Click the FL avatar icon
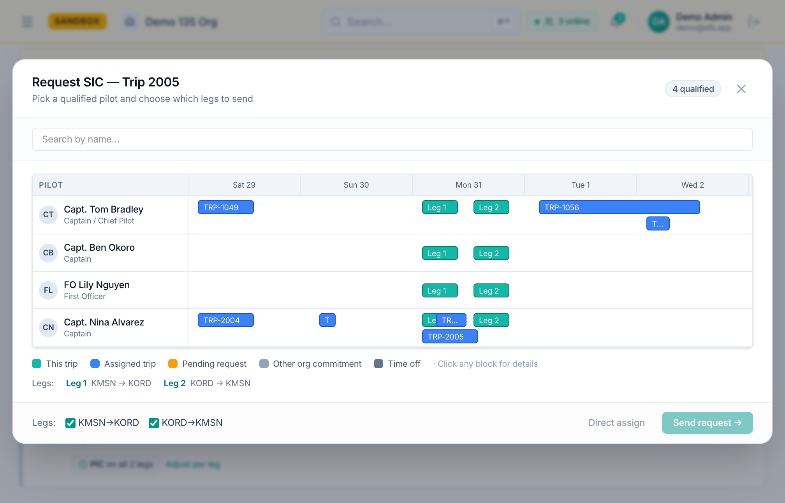 coord(48,290)
